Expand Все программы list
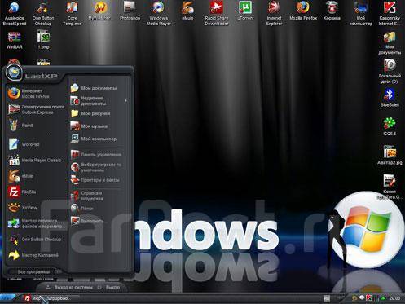Screen dimensions: 405x304 [x=35, y=271]
